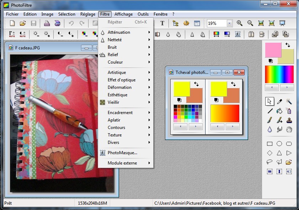
Task: Click the Print icon
Action: [x=47, y=23]
